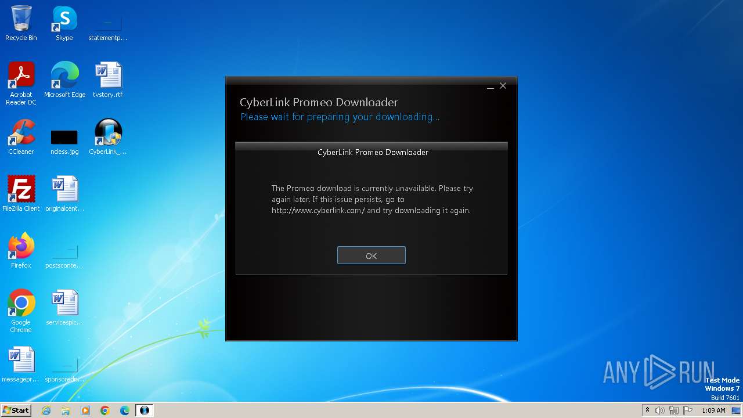Select the tvstory.rtf document icon
This screenshot has width=743, height=418.
click(108, 80)
